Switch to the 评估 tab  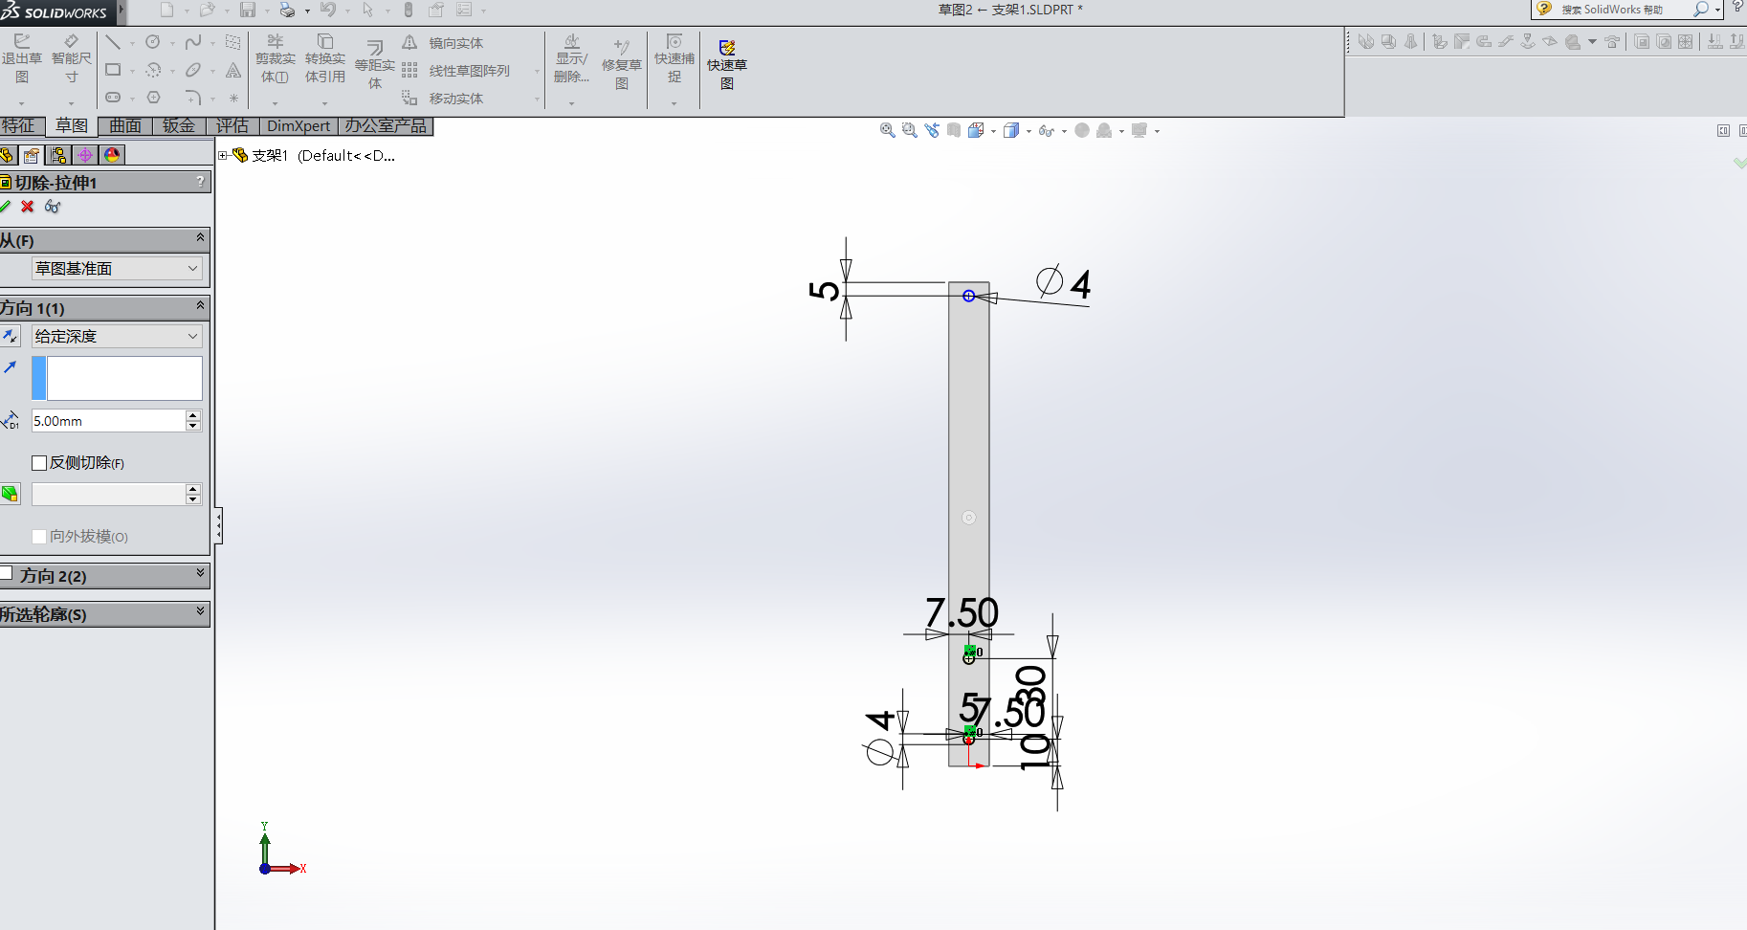click(x=232, y=126)
